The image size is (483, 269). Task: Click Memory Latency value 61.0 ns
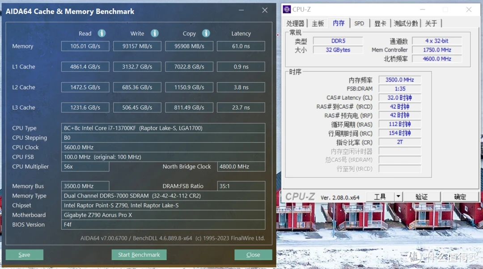(241, 46)
